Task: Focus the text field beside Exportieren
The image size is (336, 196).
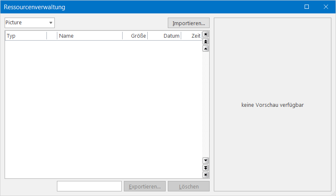Action: tap(89, 186)
